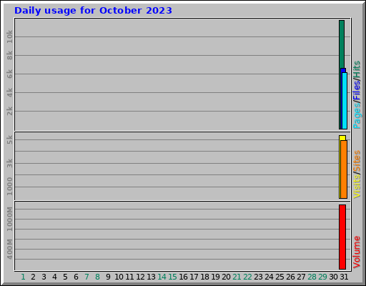Click day 8 on the x-axis
The height and width of the screenshot is (286, 366).
[97, 277]
